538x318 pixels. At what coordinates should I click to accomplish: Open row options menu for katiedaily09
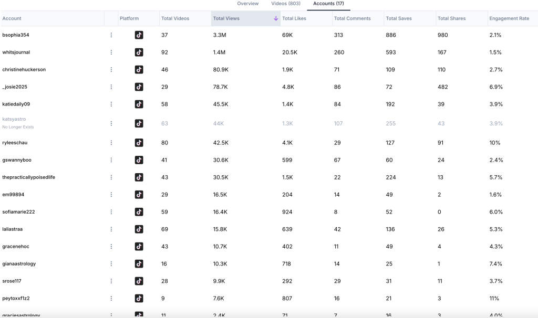click(x=111, y=104)
